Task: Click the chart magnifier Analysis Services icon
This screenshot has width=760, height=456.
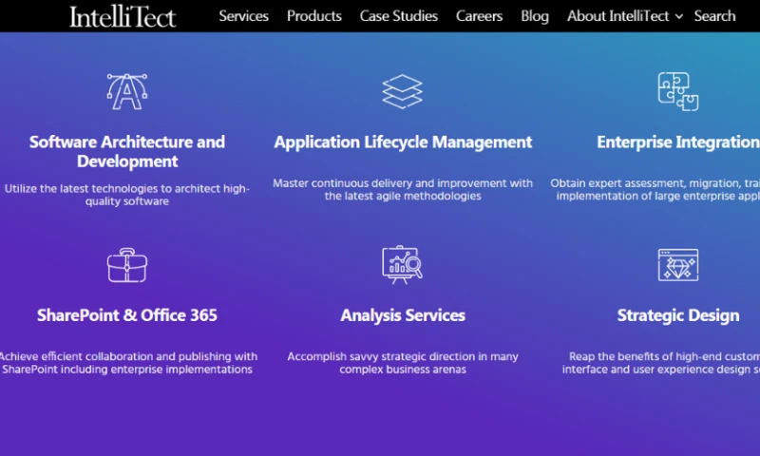Action: 402,265
